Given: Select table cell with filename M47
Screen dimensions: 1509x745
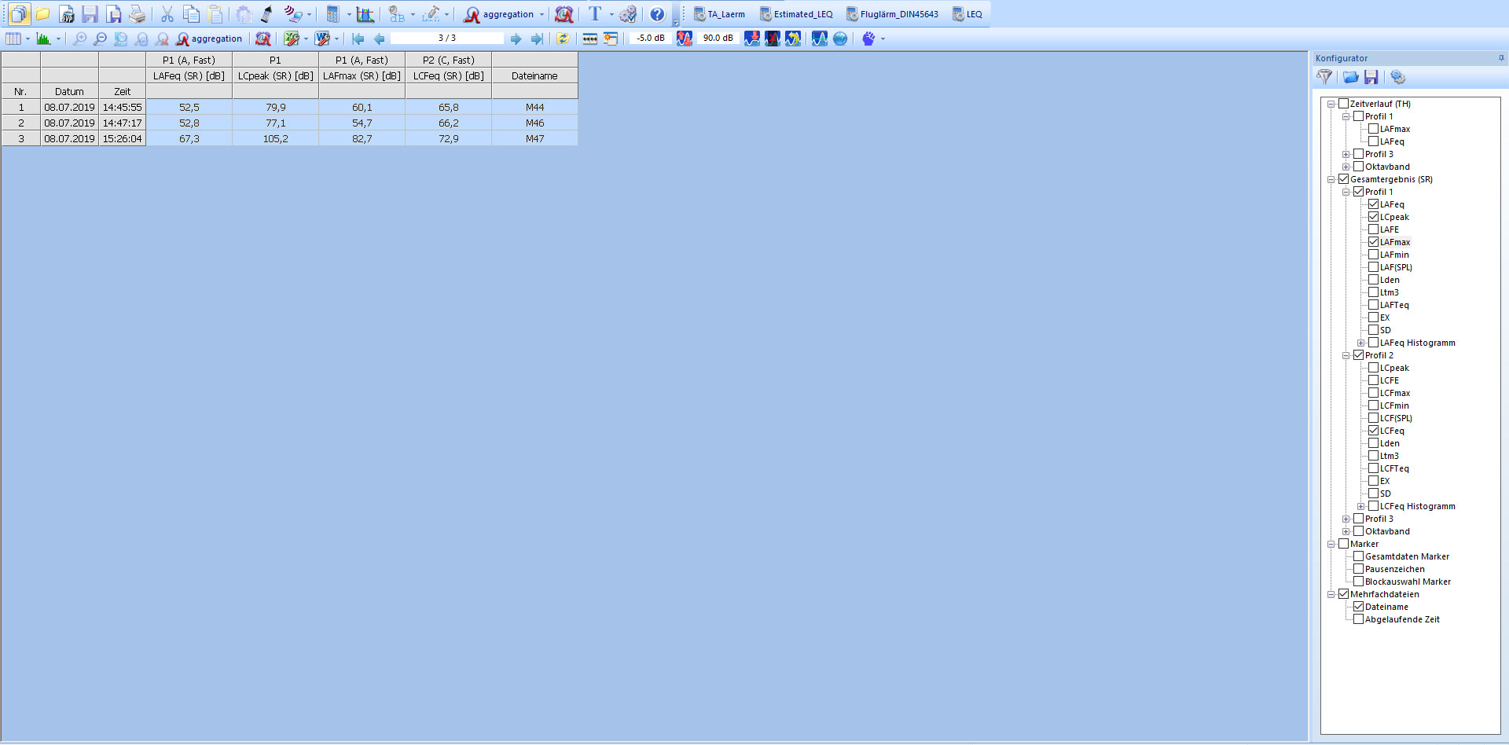Looking at the screenshot, I should coord(534,138).
